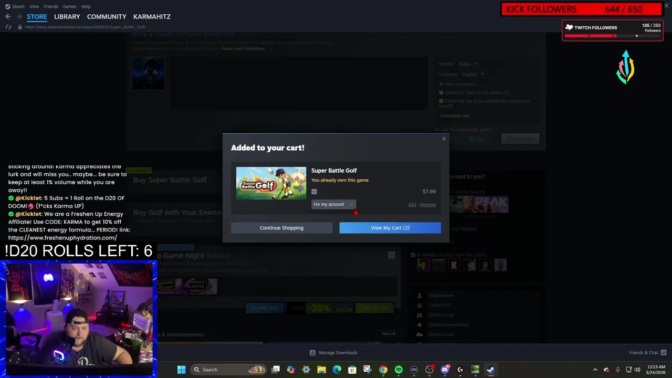Open the clock showing 12:13 AM
672x378 pixels.
[656, 370]
